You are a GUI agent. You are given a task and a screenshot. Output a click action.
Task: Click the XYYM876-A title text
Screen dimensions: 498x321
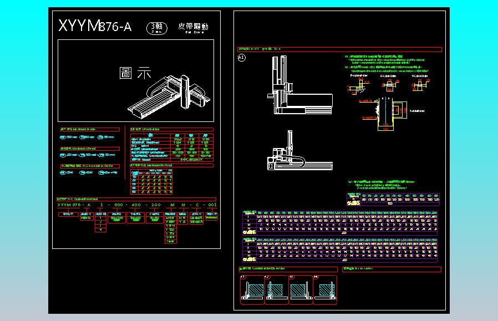[95, 27]
